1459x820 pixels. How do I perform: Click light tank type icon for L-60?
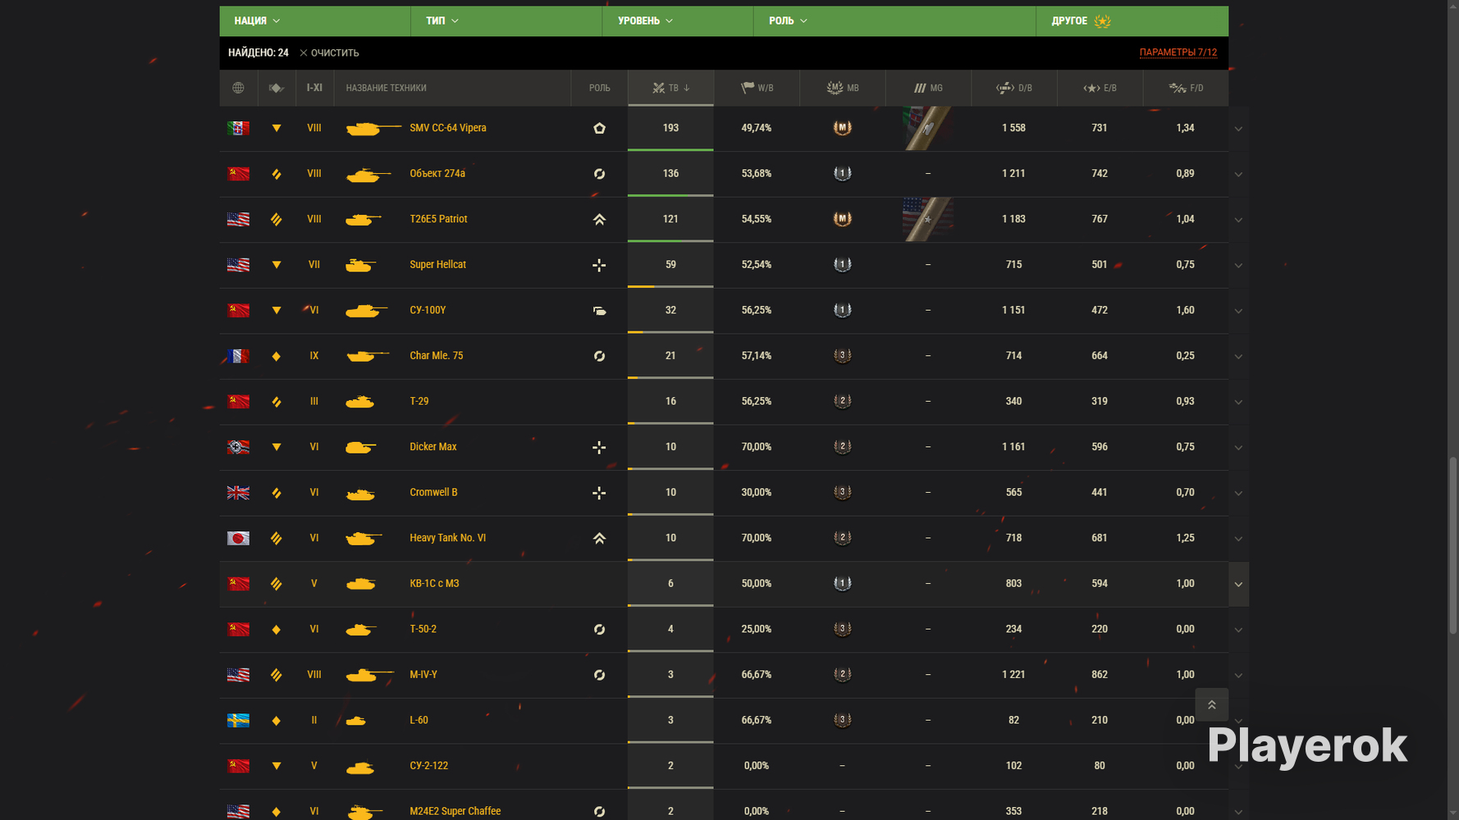[x=277, y=721]
